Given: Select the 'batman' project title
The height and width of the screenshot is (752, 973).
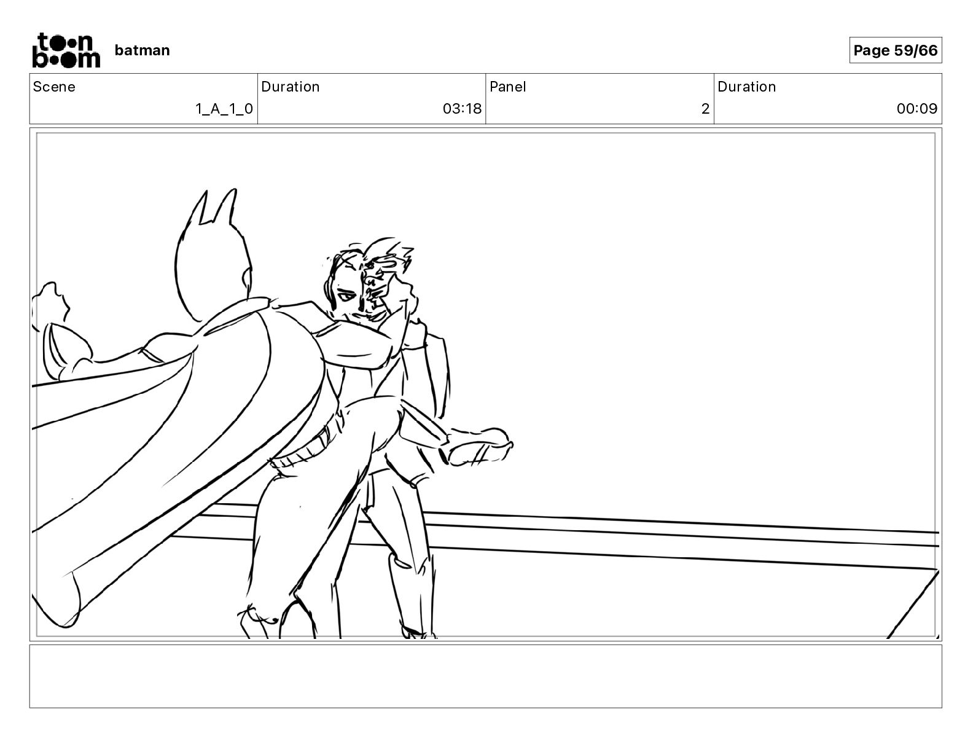Looking at the screenshot, I should [142, 50].
